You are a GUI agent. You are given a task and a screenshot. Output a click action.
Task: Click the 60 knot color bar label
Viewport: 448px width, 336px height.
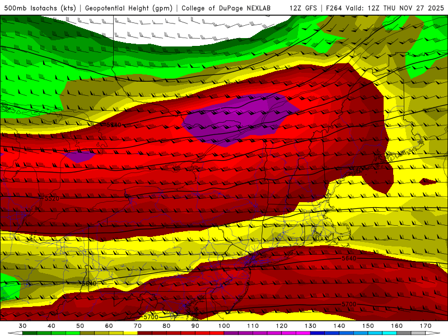pyautogui.click(x=109, y=326)
